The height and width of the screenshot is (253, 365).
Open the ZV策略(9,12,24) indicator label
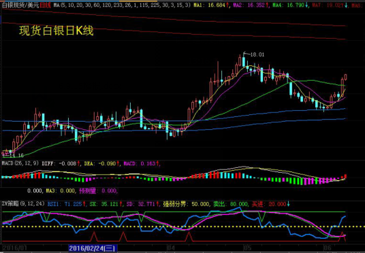tap(23, 204)
